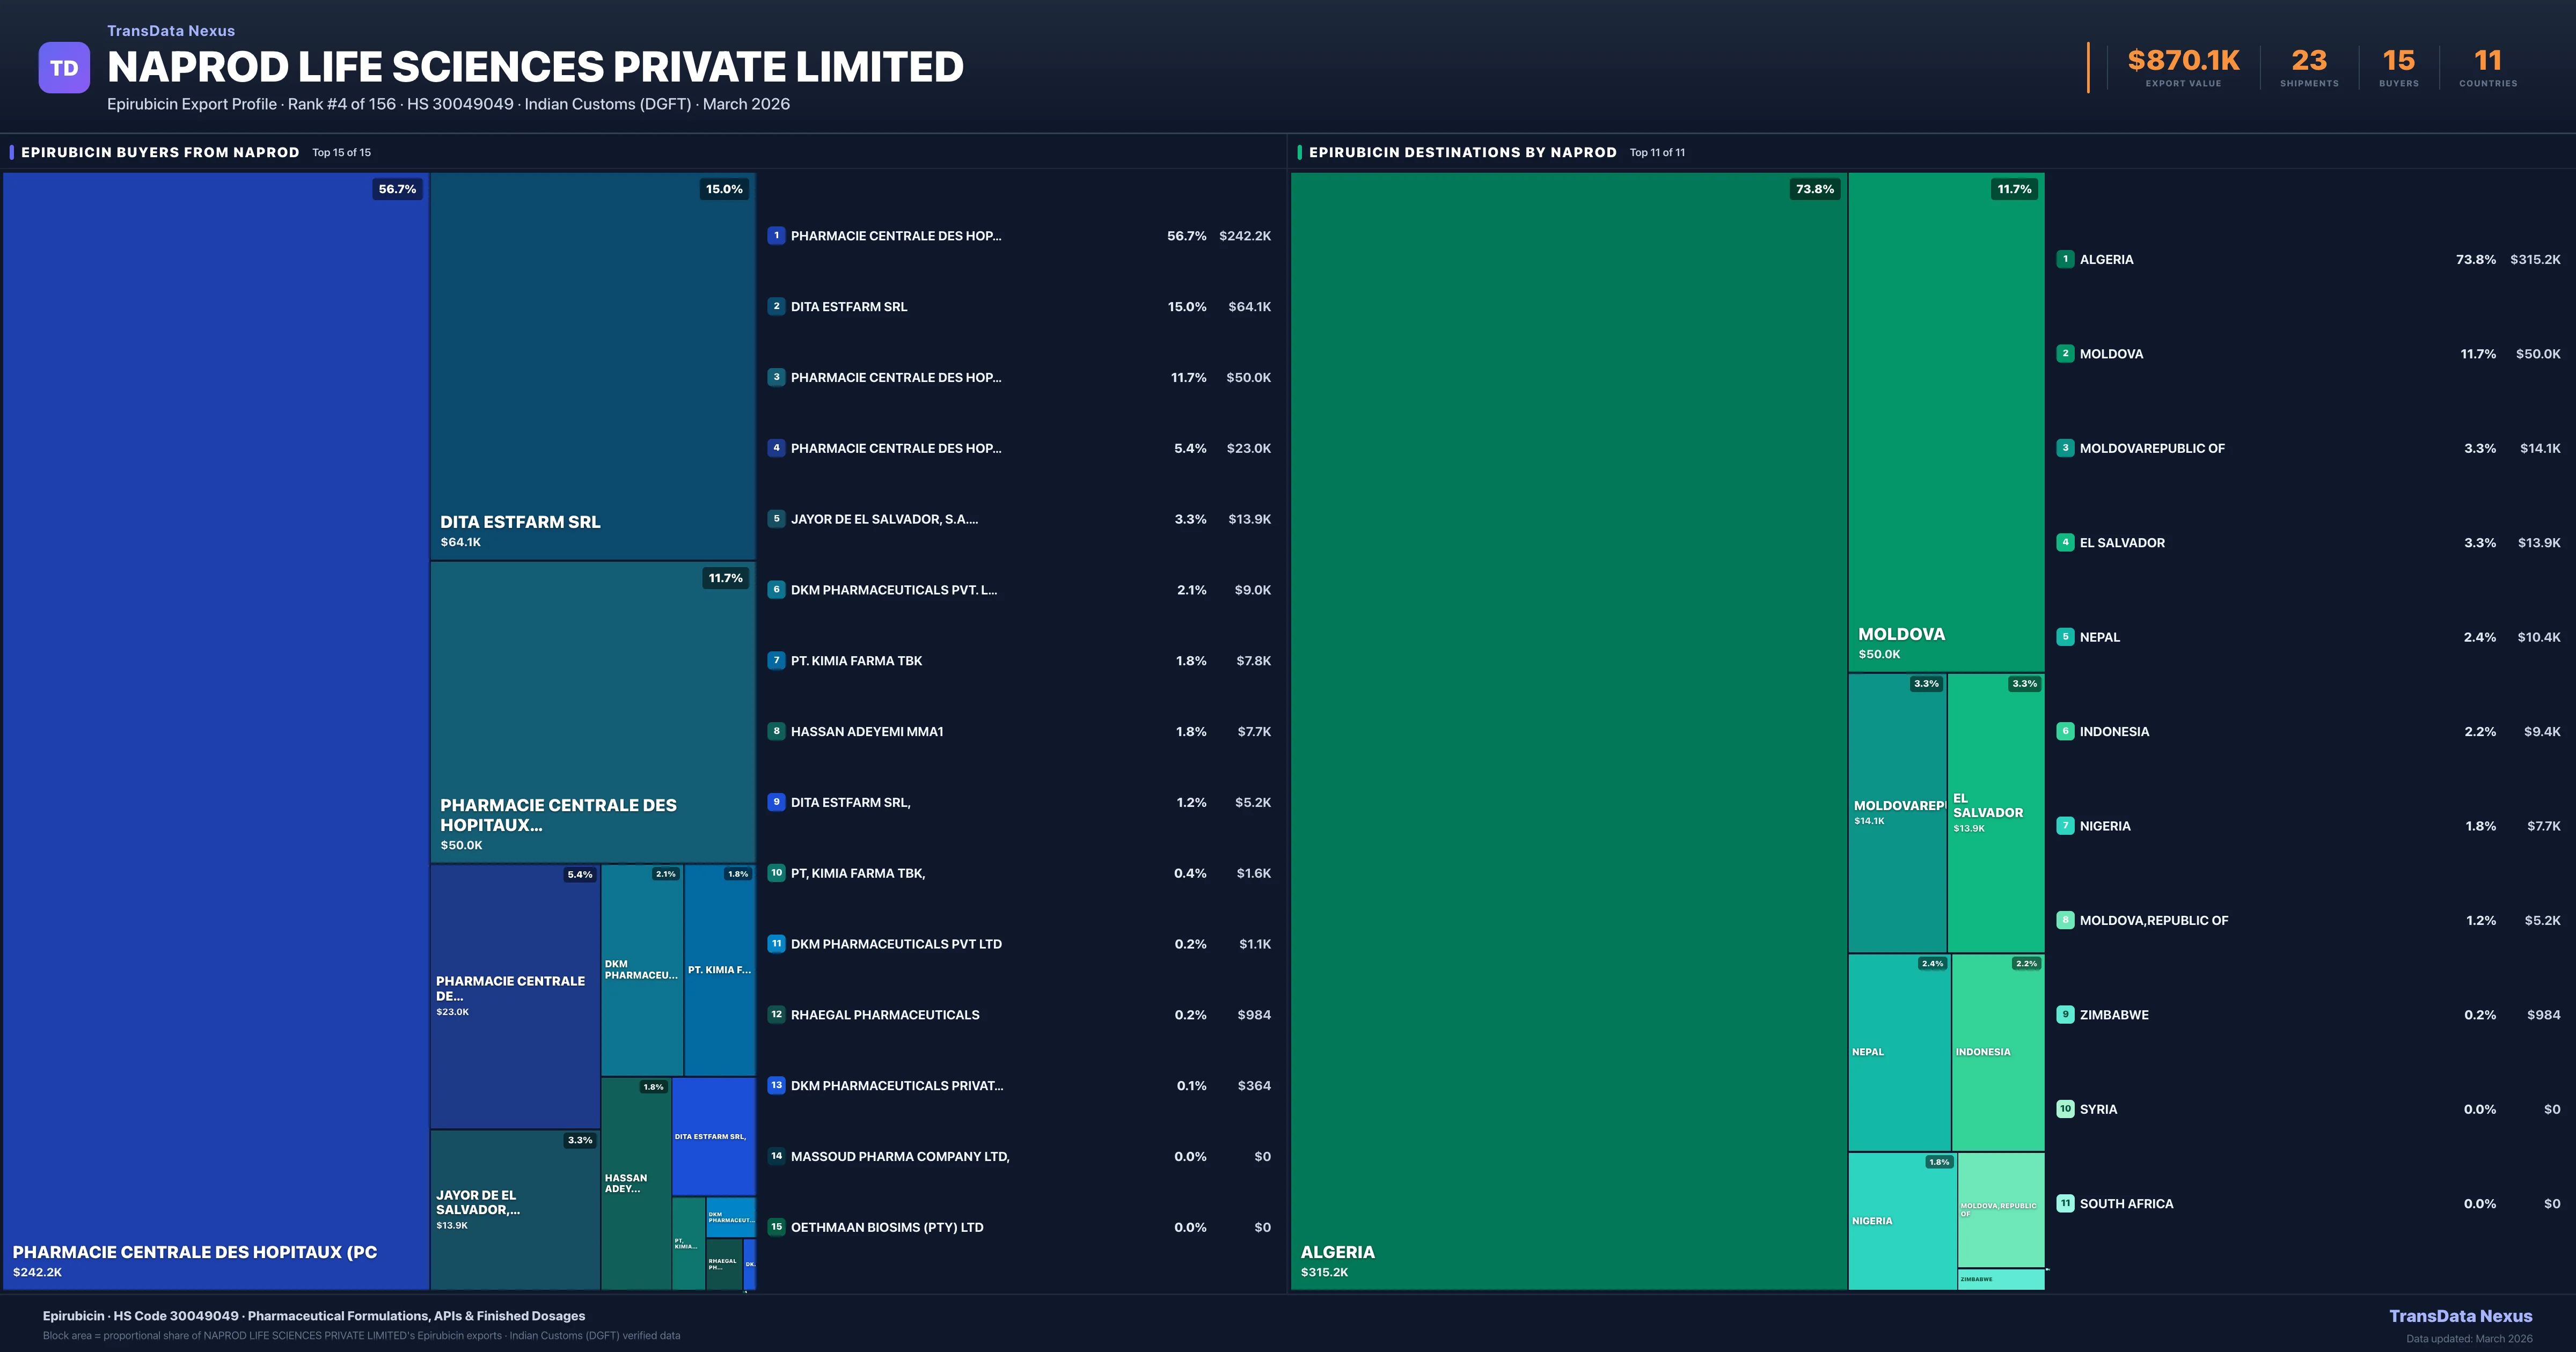Open the Epirubicin Buyers From Naprod header
This screenshot has width=2576, height=1352.
coord(160,152)
